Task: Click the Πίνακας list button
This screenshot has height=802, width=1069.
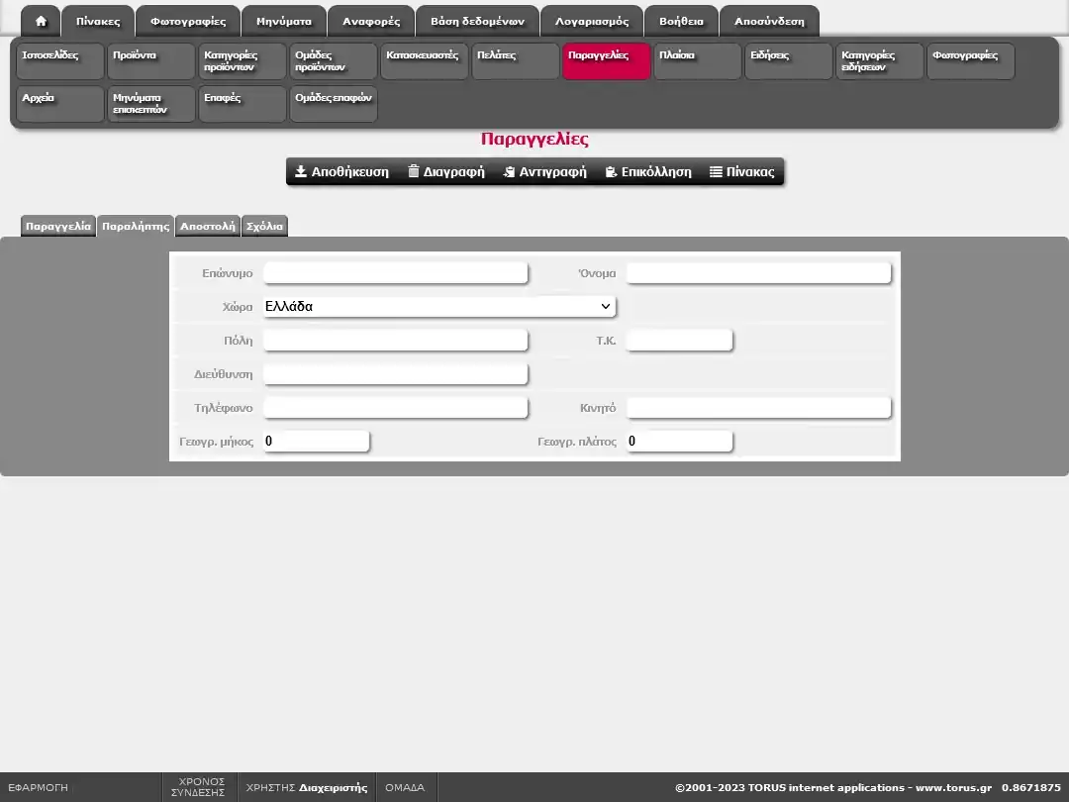Action: 742,171
